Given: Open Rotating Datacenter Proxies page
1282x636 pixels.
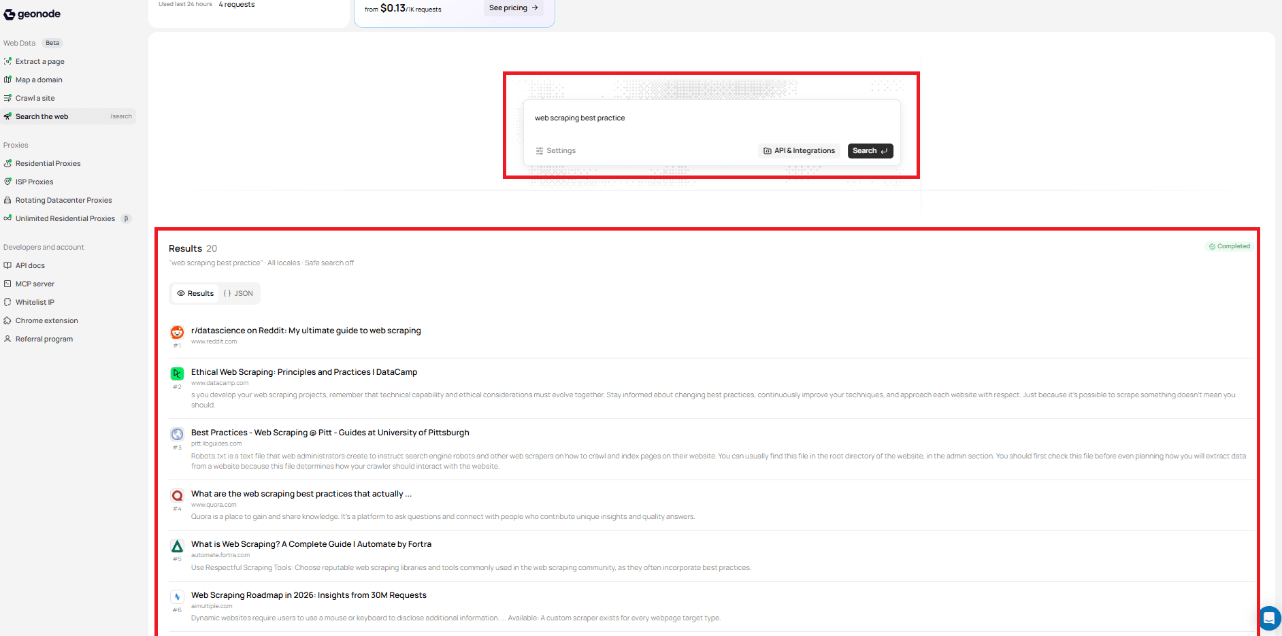Looking at the screenshot, I should coord(64,200).
